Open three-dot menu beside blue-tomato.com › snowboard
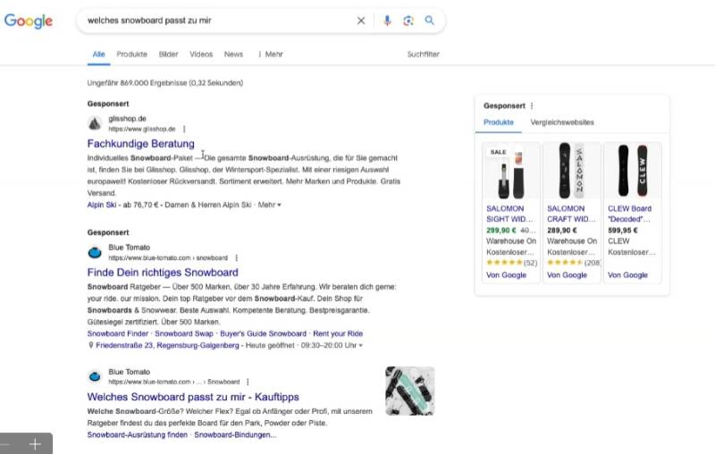 [236, 258]
